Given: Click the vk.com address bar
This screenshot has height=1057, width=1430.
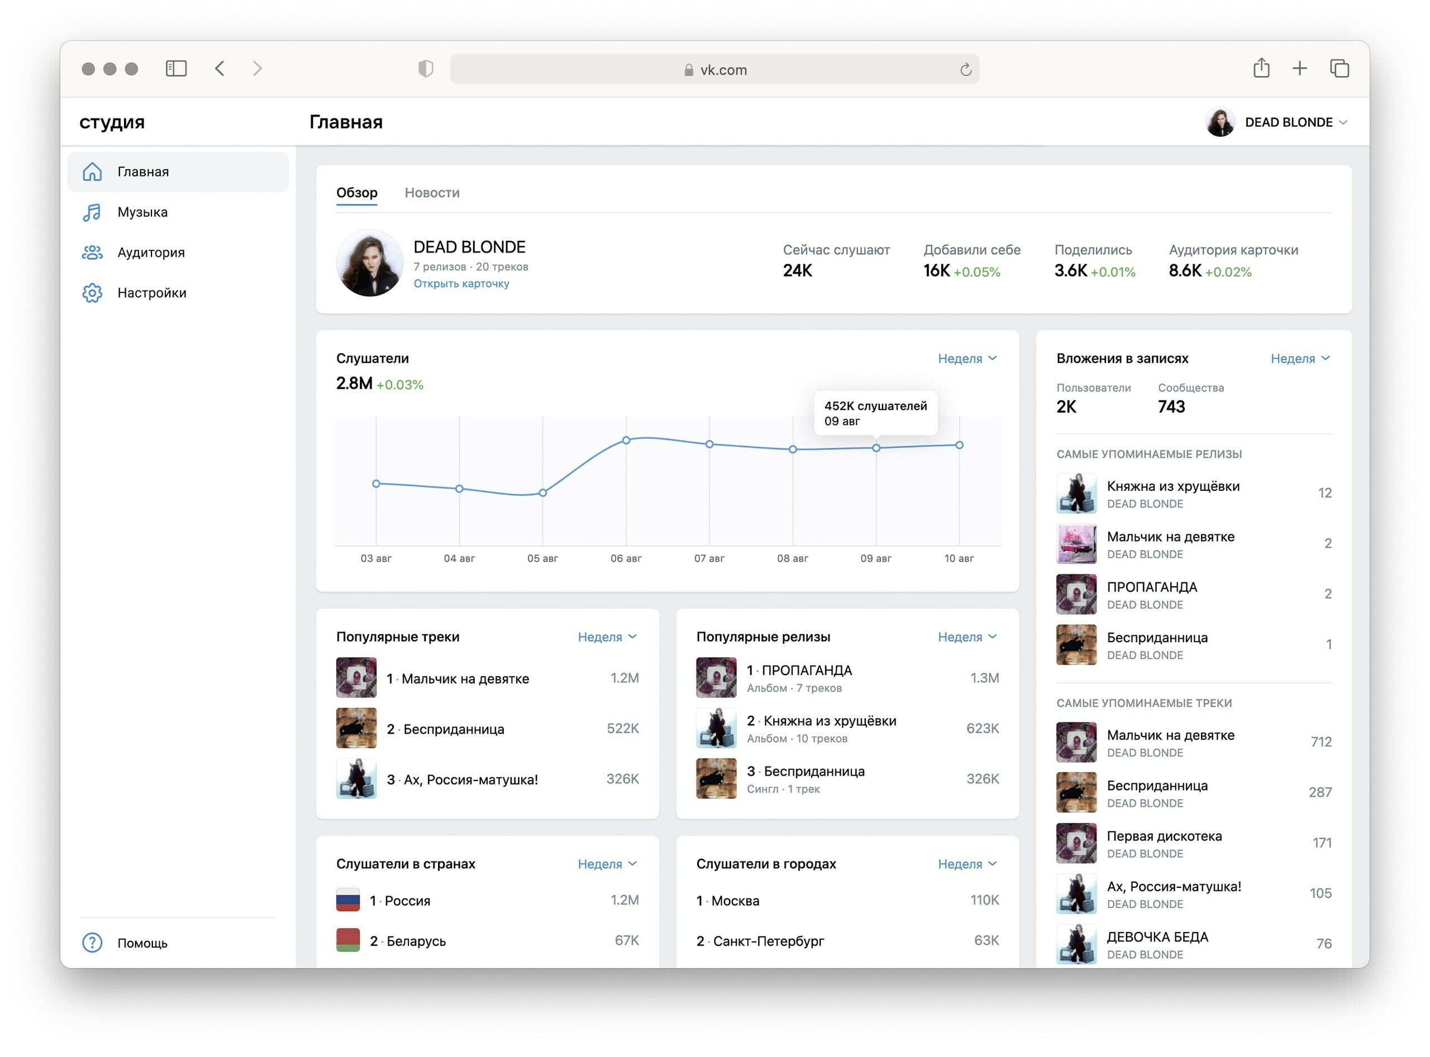Looking at the screenshot, I should click(714, 69).
